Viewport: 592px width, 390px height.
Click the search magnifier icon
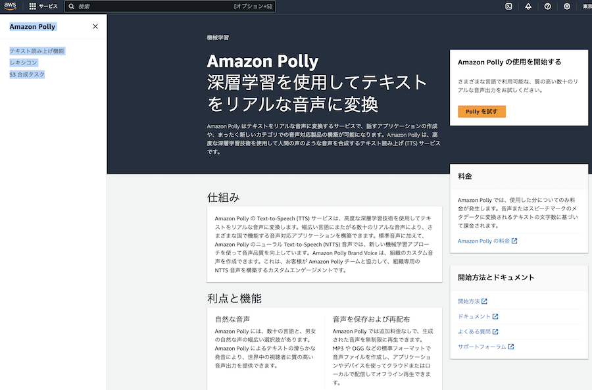[x=70, y=7]
